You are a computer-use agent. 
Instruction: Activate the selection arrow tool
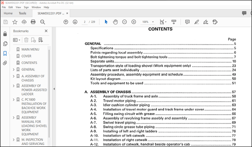pos(106,22)
